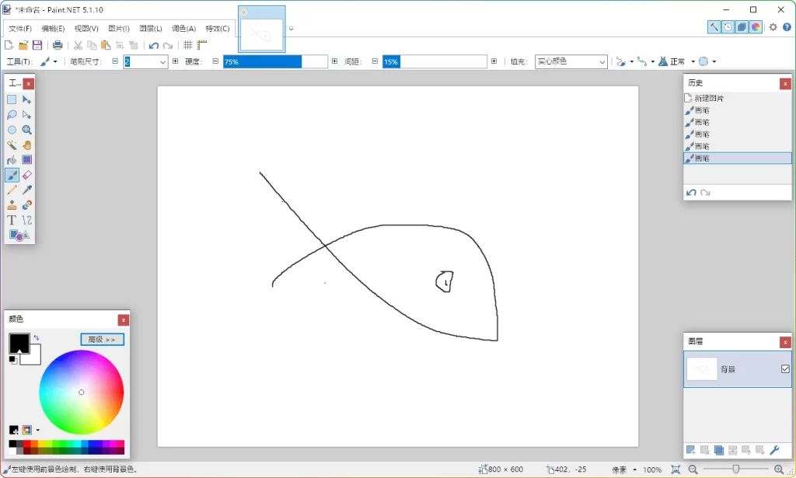Click the undo arrow in the History panel
Image resolution: width=796 pixels, height=478 pixels.
[x=690, y=192]
